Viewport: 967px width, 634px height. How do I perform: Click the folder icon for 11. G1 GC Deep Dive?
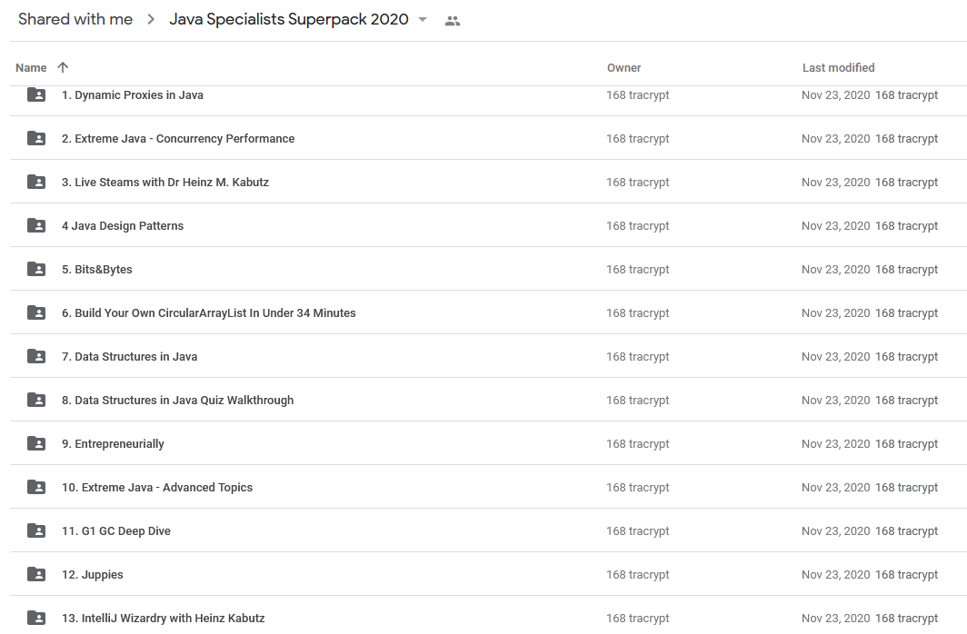tap(36, 530)
